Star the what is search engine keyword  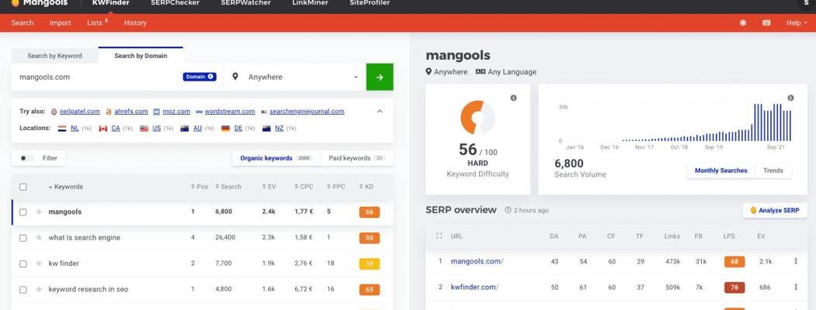[39, 238]
